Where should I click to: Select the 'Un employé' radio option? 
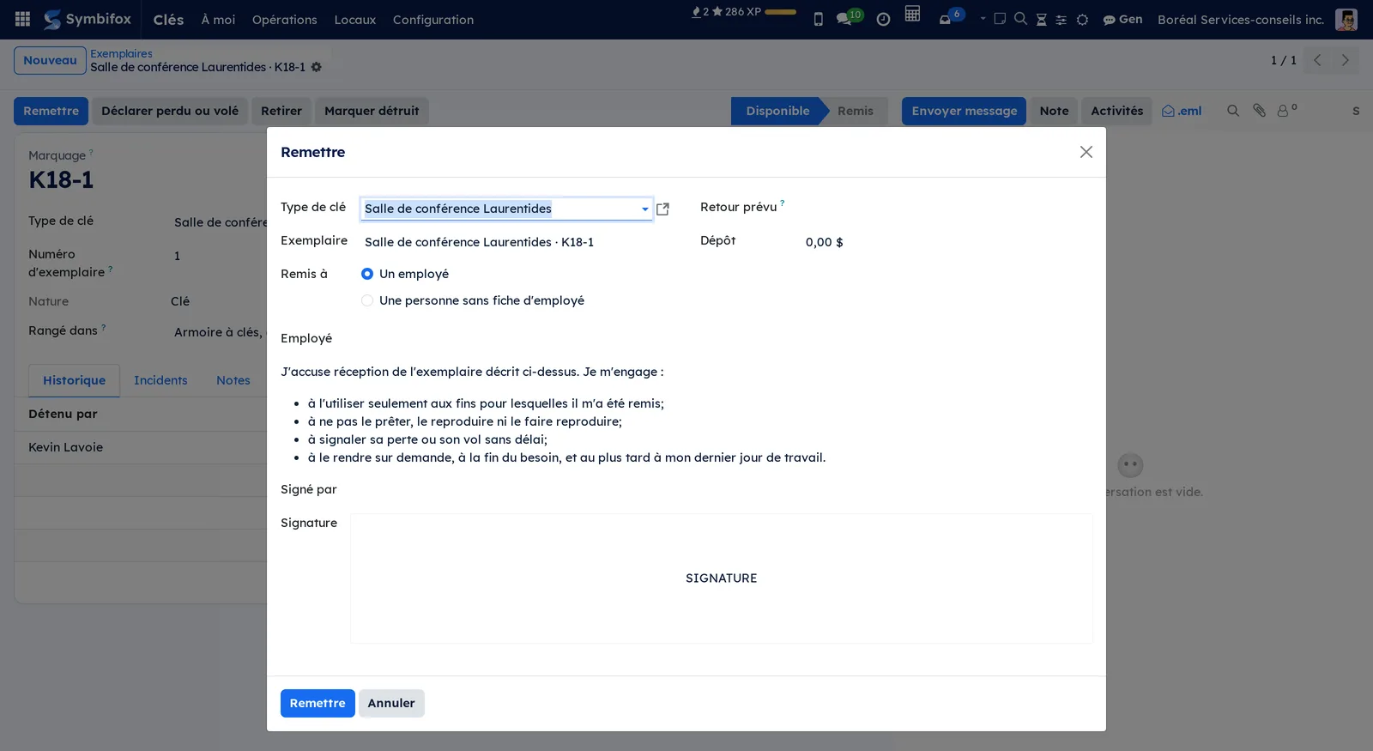(x=367, y=274)
